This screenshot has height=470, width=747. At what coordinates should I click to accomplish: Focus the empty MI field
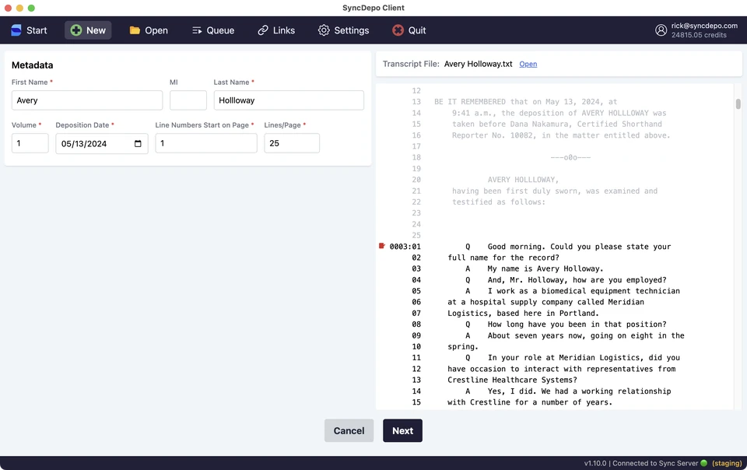coord(188,100)
